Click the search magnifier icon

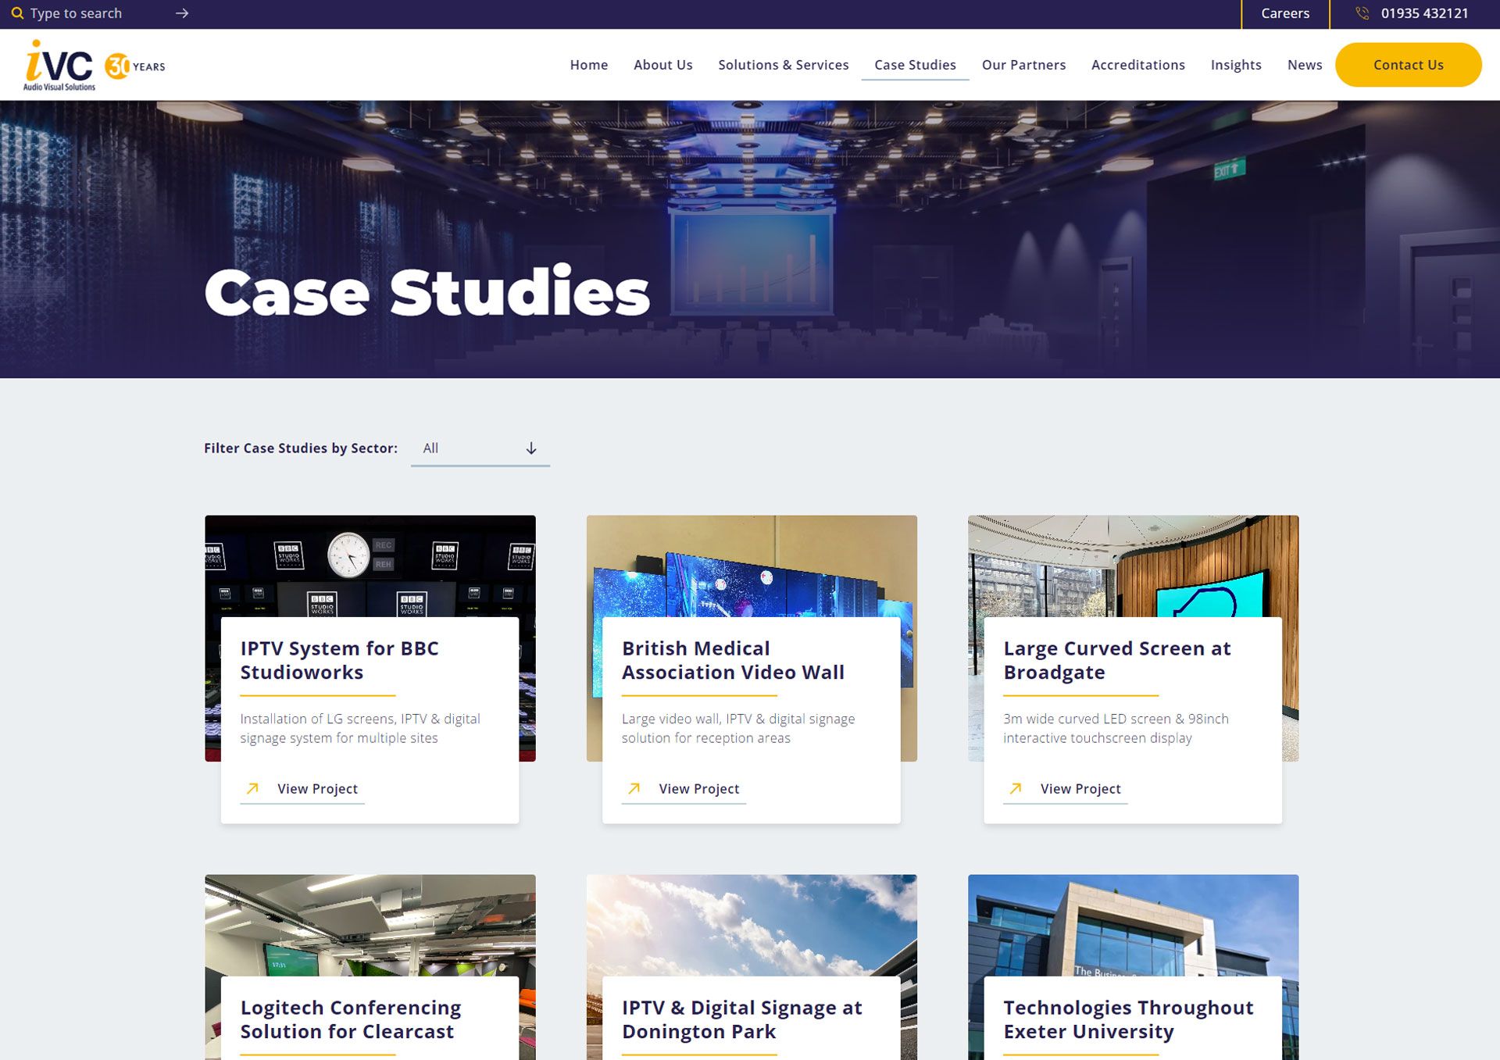point(16,13)
